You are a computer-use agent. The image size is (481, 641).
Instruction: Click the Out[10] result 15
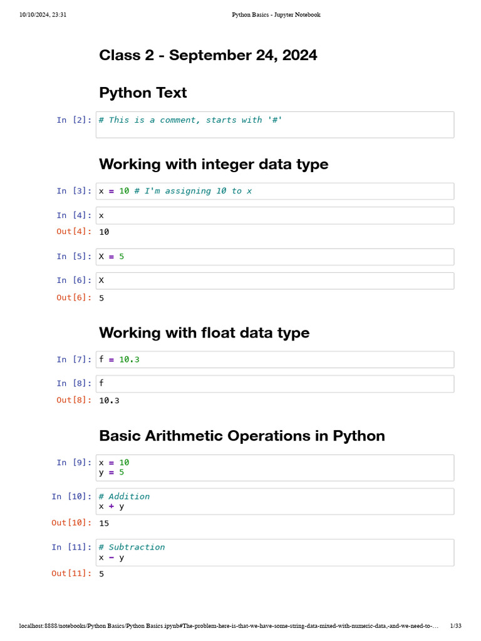(x=104, y=523)
